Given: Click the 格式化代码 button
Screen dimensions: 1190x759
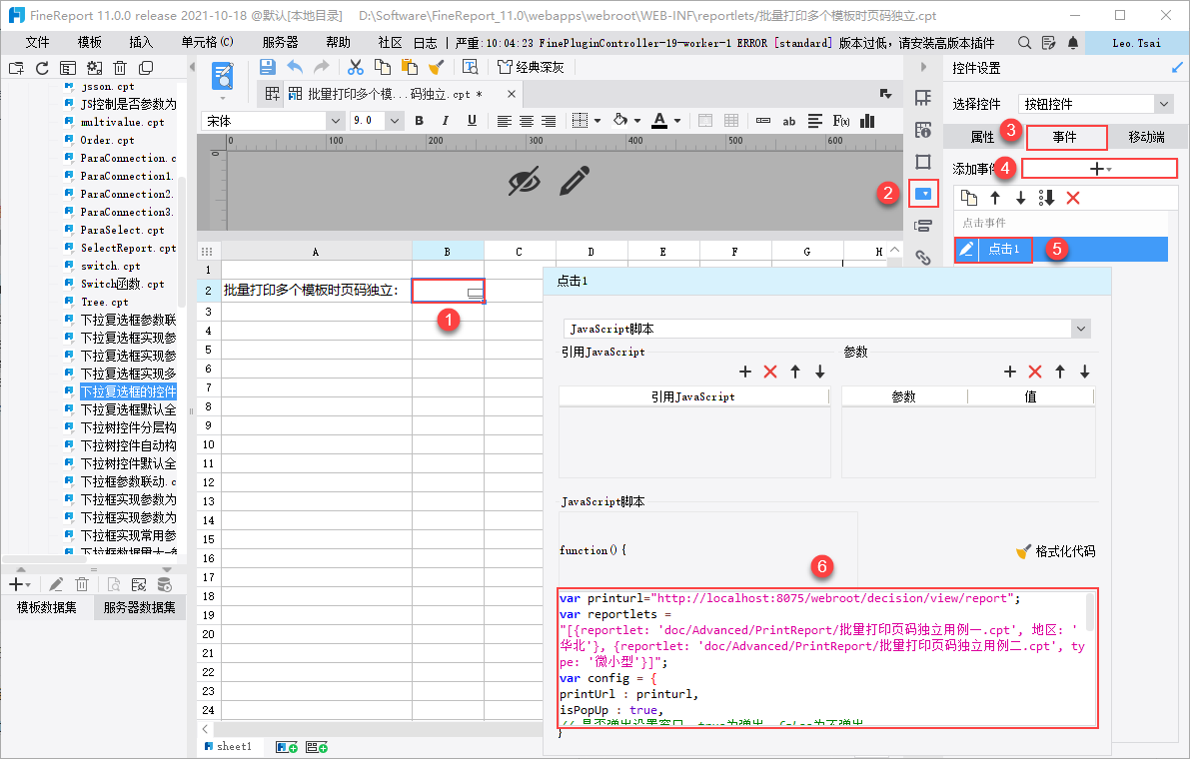Looking at the screenshot, I should click(x=1056, y=551).
